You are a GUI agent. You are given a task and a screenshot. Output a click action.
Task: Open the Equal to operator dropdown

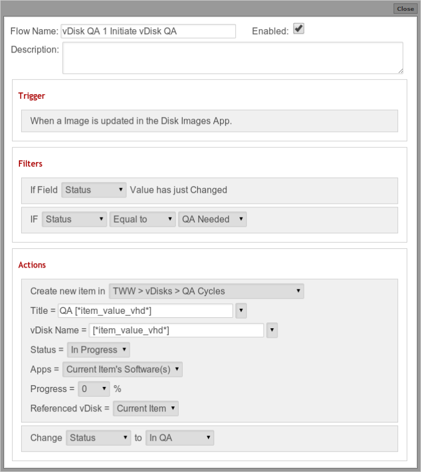pyautogui.click(x=142, y=219)
